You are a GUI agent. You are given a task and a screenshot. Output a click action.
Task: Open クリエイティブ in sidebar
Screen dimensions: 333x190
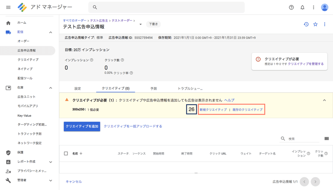[27, 60]
